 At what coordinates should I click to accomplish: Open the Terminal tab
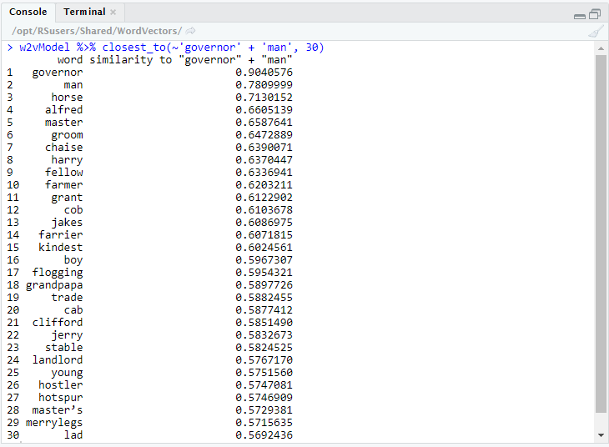pyautogui.click(x=84, y=12)
